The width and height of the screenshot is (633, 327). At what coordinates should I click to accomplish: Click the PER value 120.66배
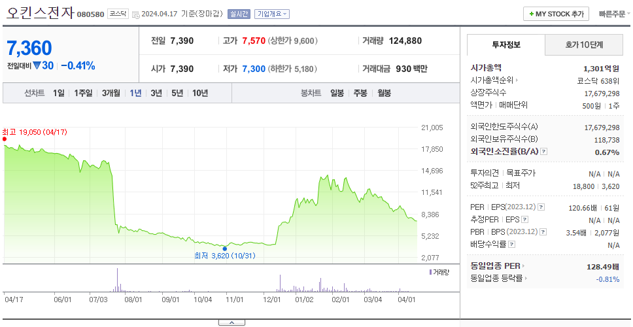(581, 208)
